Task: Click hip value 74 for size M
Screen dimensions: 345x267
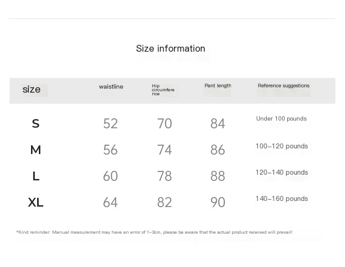Action: coord(164,150)
